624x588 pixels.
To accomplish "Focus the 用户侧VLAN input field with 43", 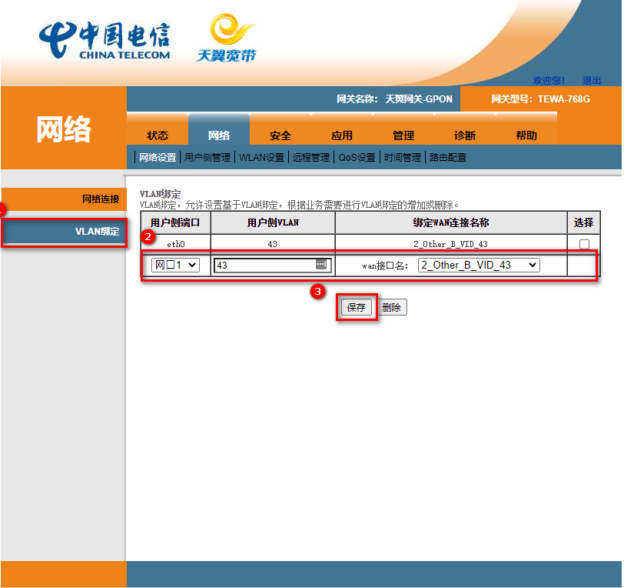I will click(273, 265).
